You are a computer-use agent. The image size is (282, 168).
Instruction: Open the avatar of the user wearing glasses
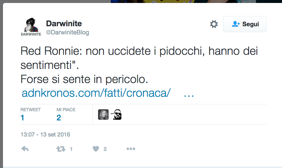tap(103, 115)
